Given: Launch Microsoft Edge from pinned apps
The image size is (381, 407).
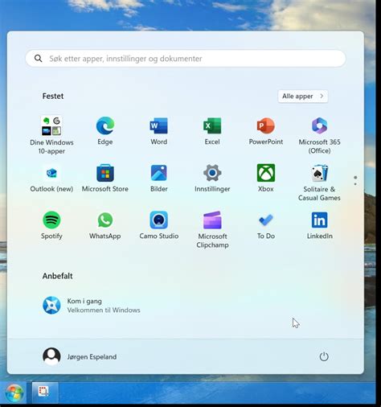Looking at the screenshot, I should pyautogui.click(x=105, y=131).
